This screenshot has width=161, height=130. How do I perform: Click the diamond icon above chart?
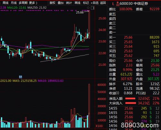click(88, 8)
